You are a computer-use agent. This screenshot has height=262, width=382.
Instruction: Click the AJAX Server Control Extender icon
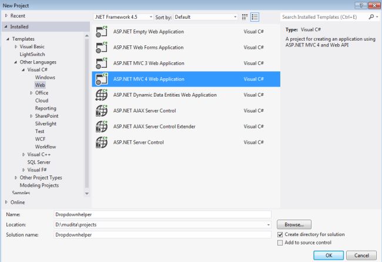(x=101, y=127)
